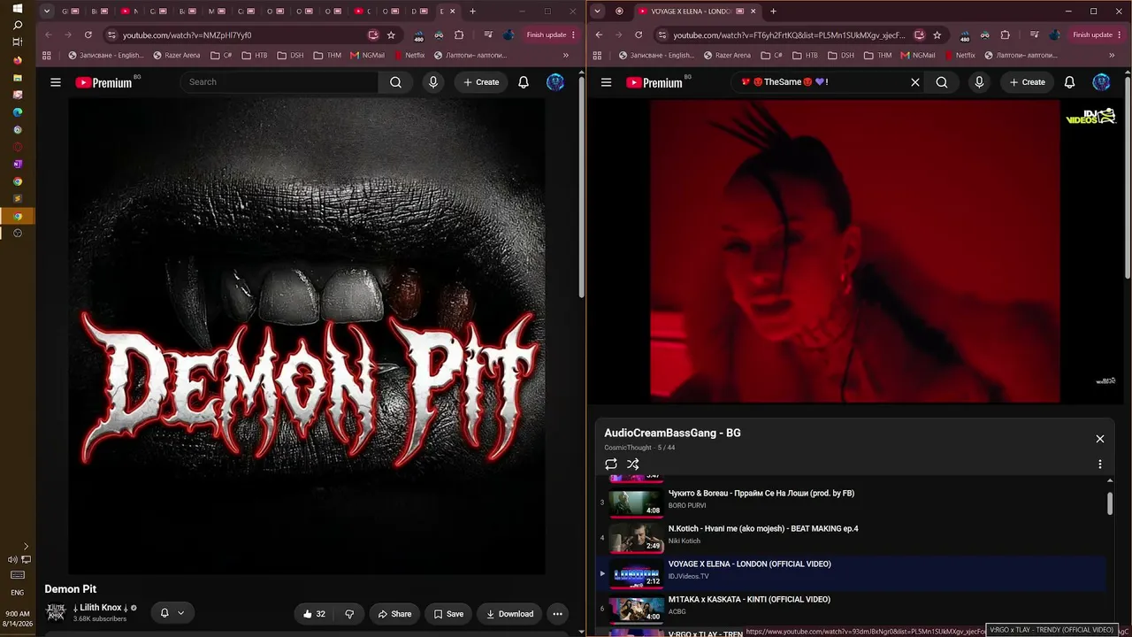Open account avatar menu in left YouTube window

pos(555,82)
